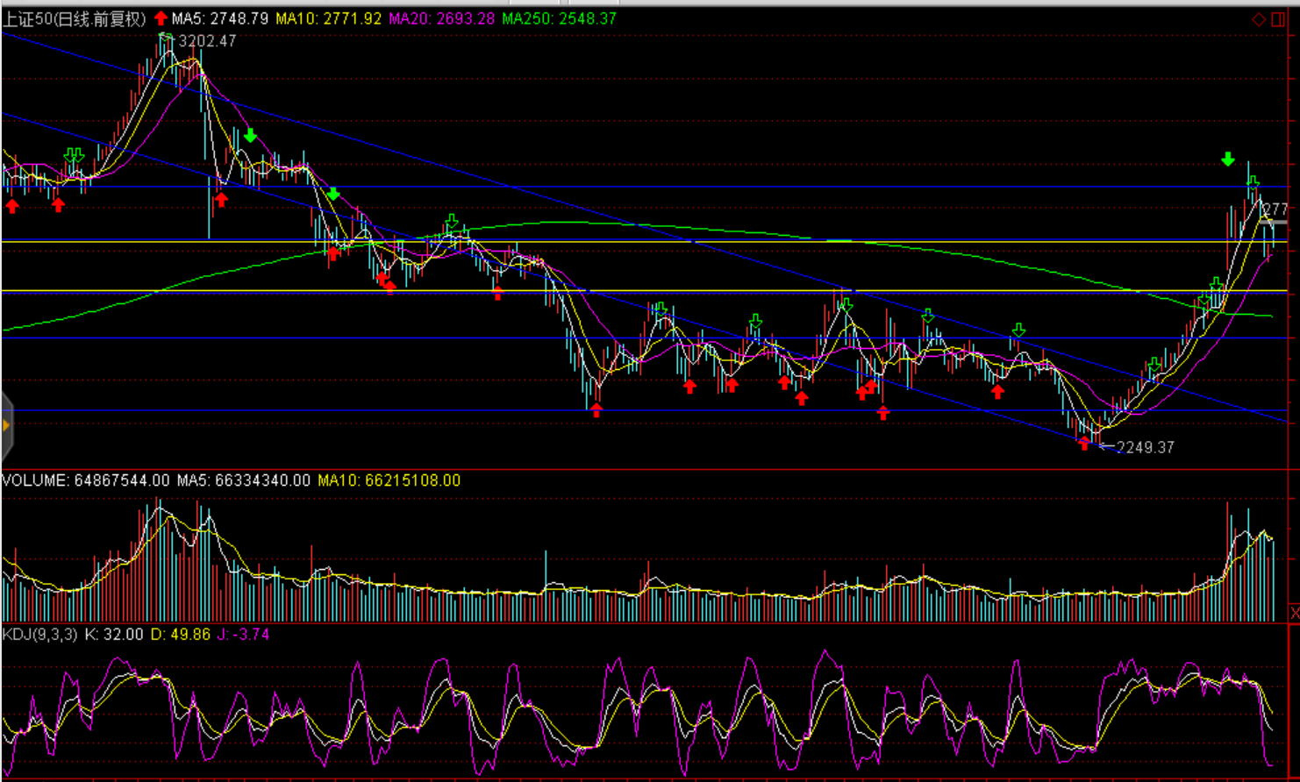This screenshot has height=782, width=1300.
Task: Click the magenta MA20: 2693.28 label
Action: (441, 18)
